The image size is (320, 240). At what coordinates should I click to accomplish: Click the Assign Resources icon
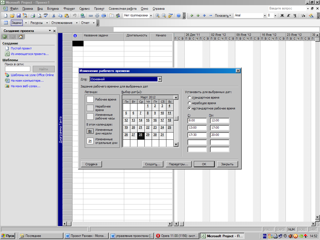[x=118, y=16]
